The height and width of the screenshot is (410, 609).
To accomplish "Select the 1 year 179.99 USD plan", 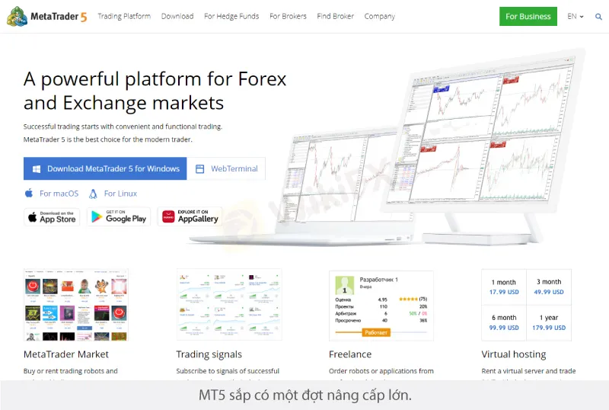I will click(549, 323).
